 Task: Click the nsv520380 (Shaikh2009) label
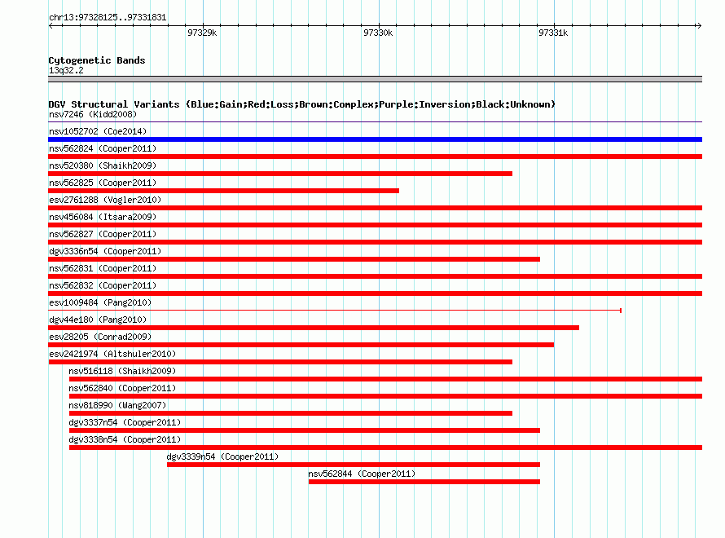(103, 165)
